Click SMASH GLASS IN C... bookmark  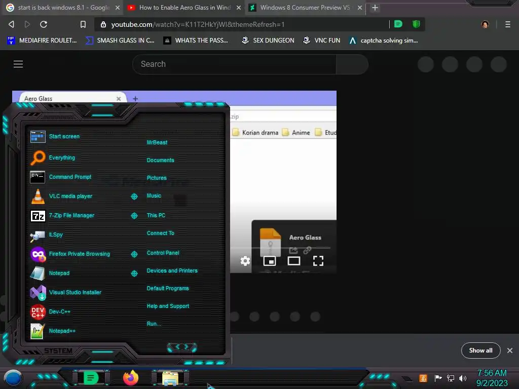pyautogui.click(x=120, y=41)
